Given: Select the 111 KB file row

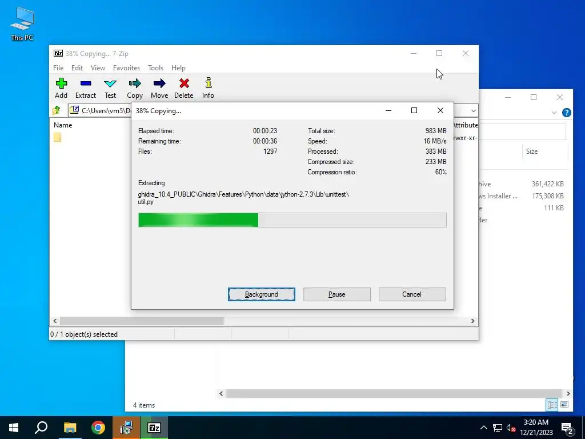Looking at the screenshot, I should (522, 207).
